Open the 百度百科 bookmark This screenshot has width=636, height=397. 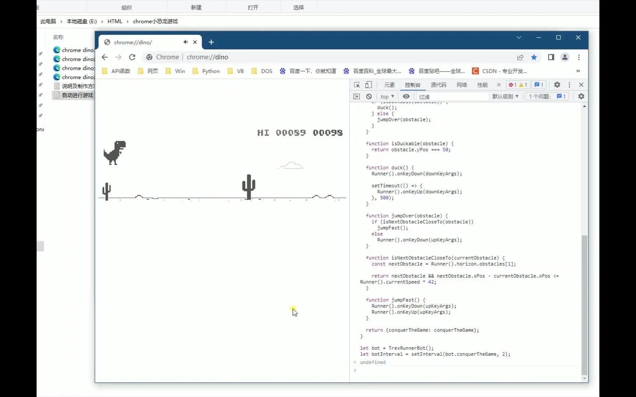pos(372,71)
